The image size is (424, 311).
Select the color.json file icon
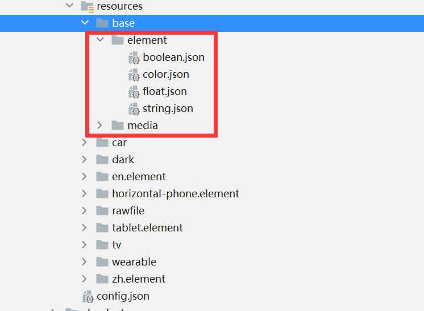coord(134,74)
